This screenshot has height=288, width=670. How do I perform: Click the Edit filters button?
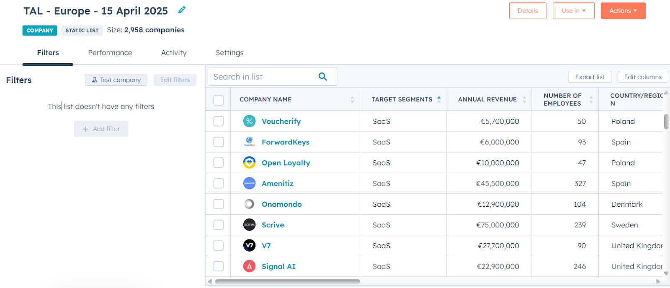(x=175, y=80)
